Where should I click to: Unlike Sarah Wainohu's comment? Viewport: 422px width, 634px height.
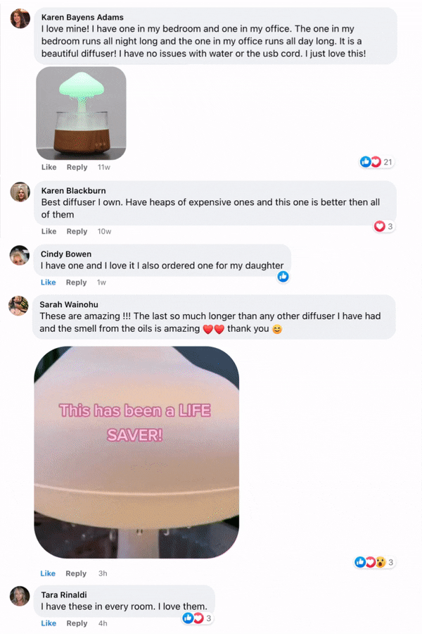[48, 573]
